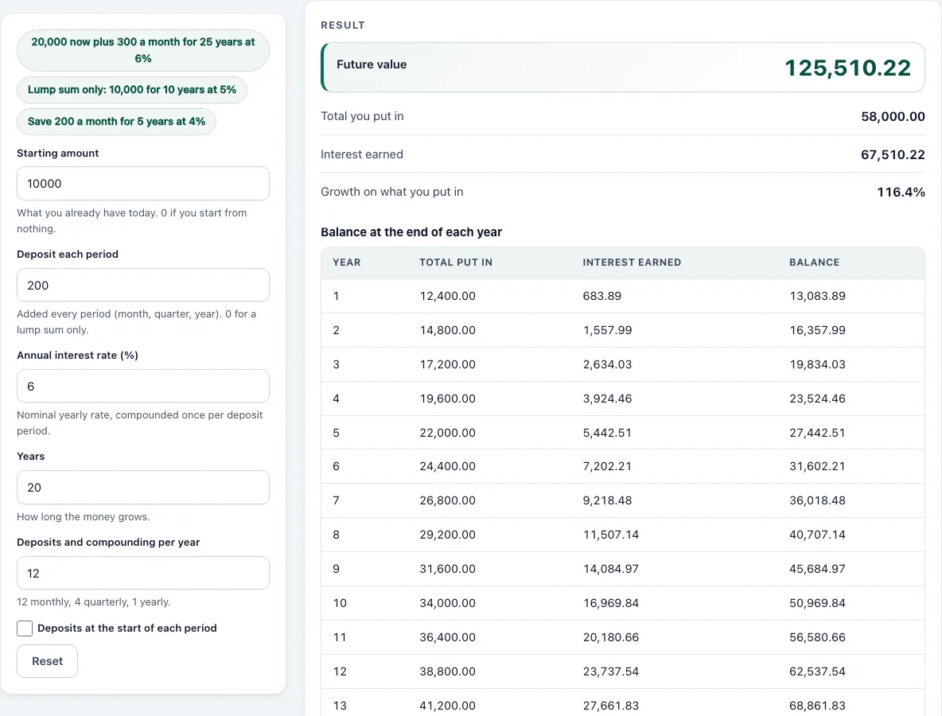The height and width of the screenshot is (716, 942).
Task: Click the growth value 116.4%
Action: (x=901, y=193)
